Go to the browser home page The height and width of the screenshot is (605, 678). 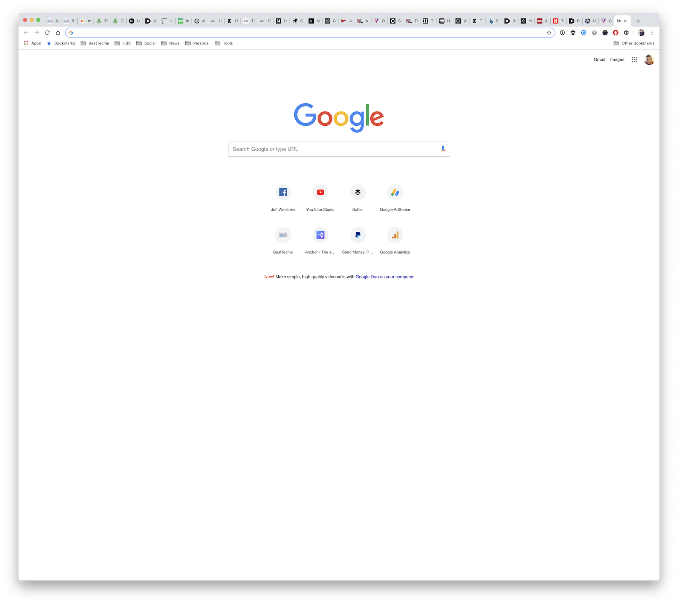tap(58, 33)
